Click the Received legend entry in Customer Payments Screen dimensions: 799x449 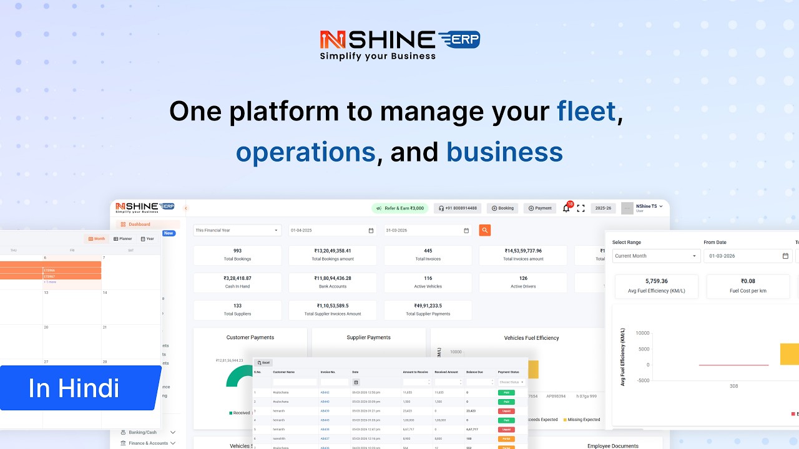coord(240,413)
